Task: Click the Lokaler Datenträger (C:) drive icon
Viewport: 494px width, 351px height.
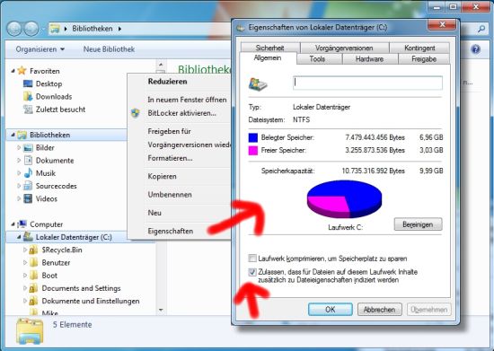Action: [x=28, y=237]
